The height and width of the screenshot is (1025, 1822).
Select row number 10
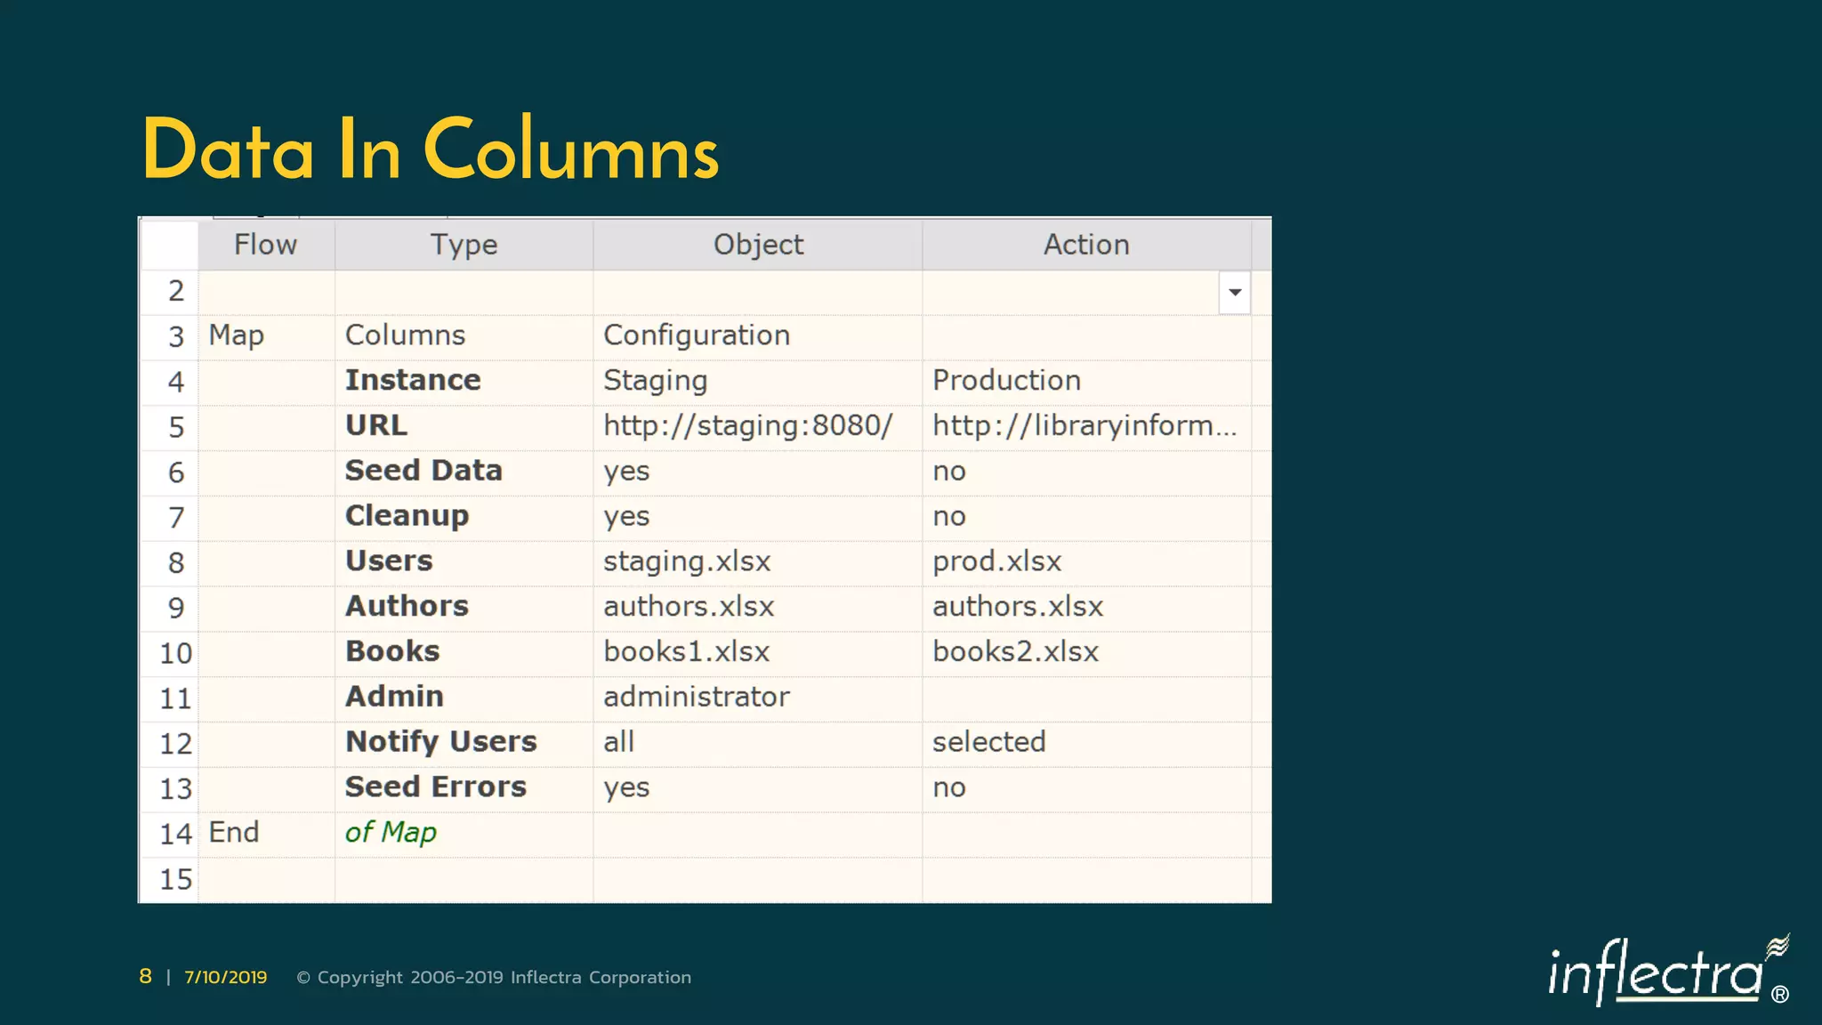(170, 654)
